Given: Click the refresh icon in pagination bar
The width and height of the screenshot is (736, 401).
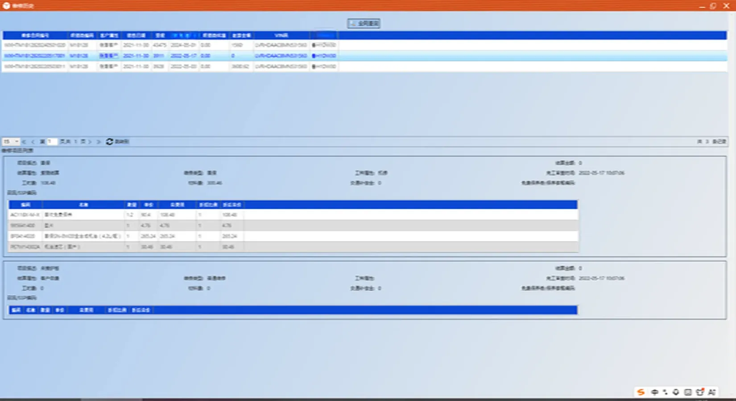Looking at the screenshot, I should tap(110, 142).
